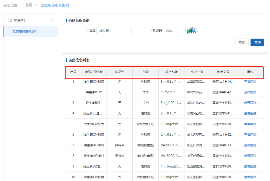Open 查看医院 for 维生素D2 in row 9
The image size is (270, 181).
(250, 166)
